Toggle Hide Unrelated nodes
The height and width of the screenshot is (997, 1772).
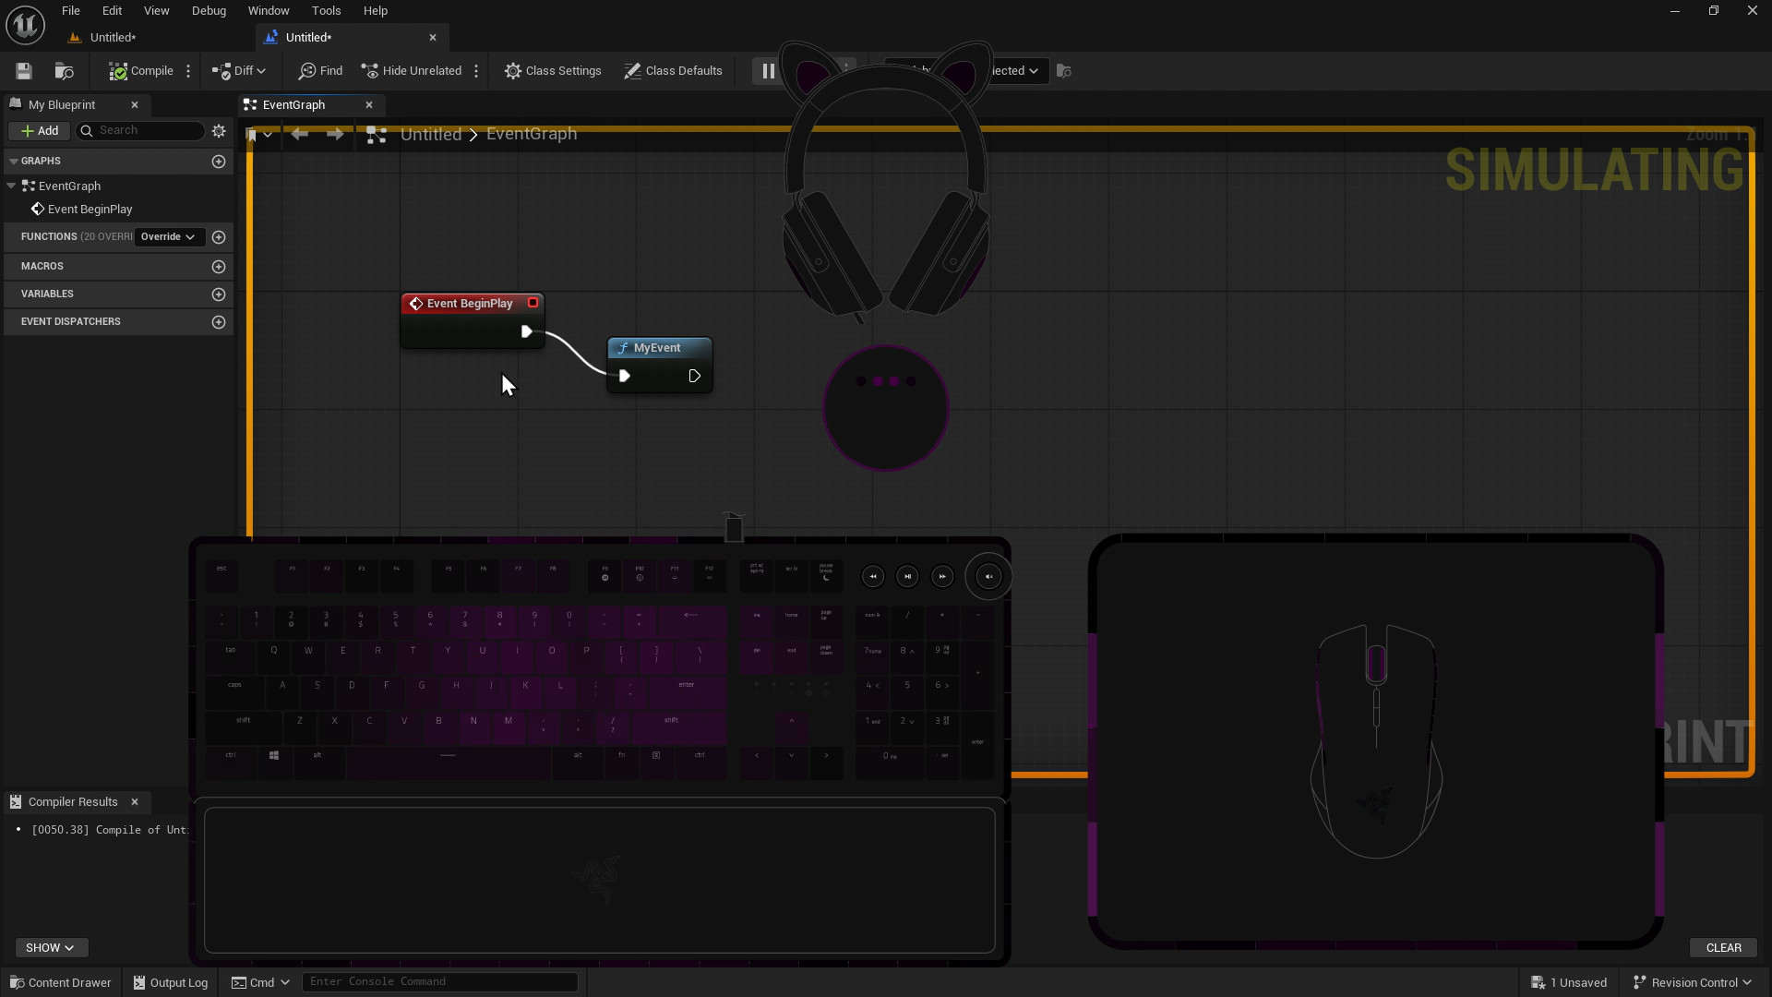pyautogui.click(x=412, y=71)
